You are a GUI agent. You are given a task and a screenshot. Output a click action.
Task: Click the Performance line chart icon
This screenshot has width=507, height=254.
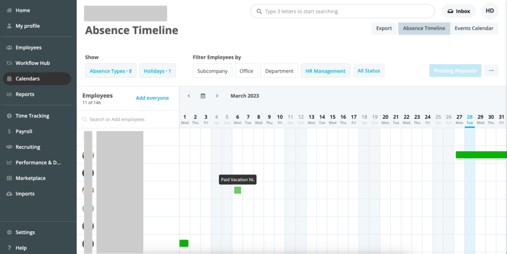point(9,163)
